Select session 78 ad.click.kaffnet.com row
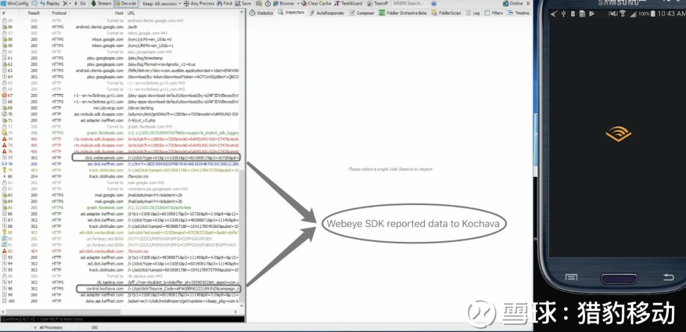This screenshot has height=332, width=686. click(120, 164)
